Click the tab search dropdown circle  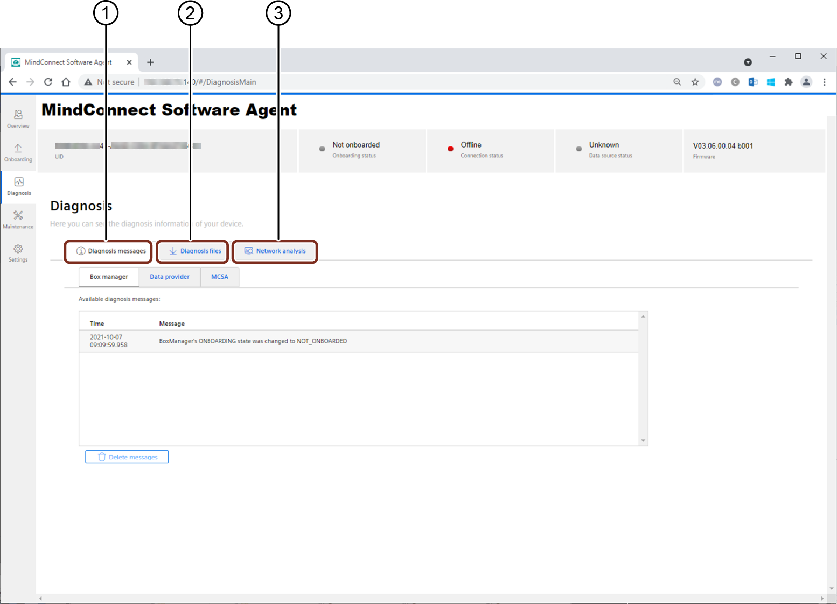click(x=748, y=62)
